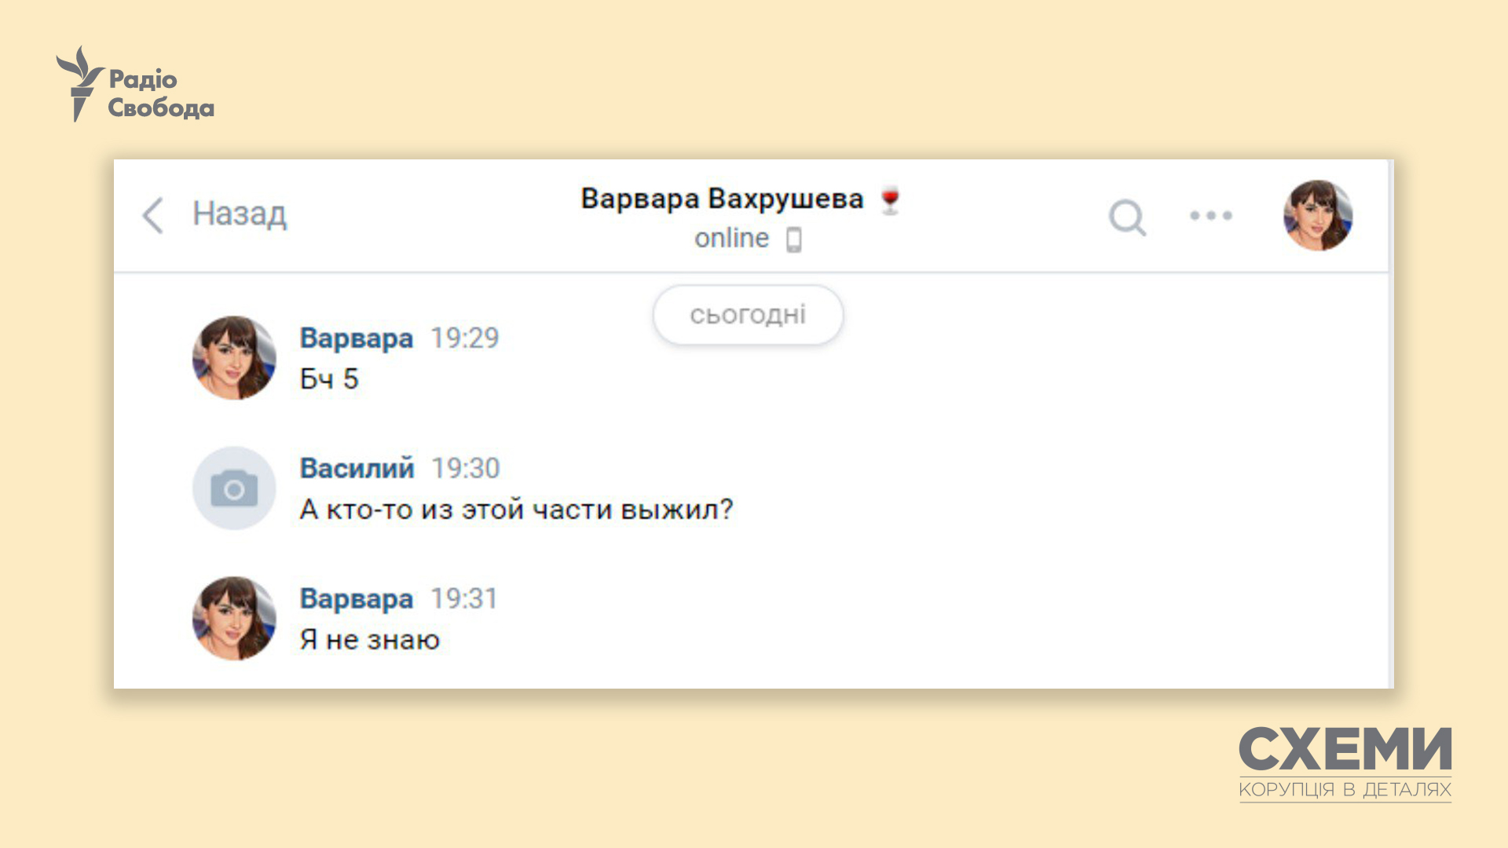The width and height of the screenshot is (1508, 848).
Task: Click the Радіо Свобода logo
Action: tap(135, 85)
